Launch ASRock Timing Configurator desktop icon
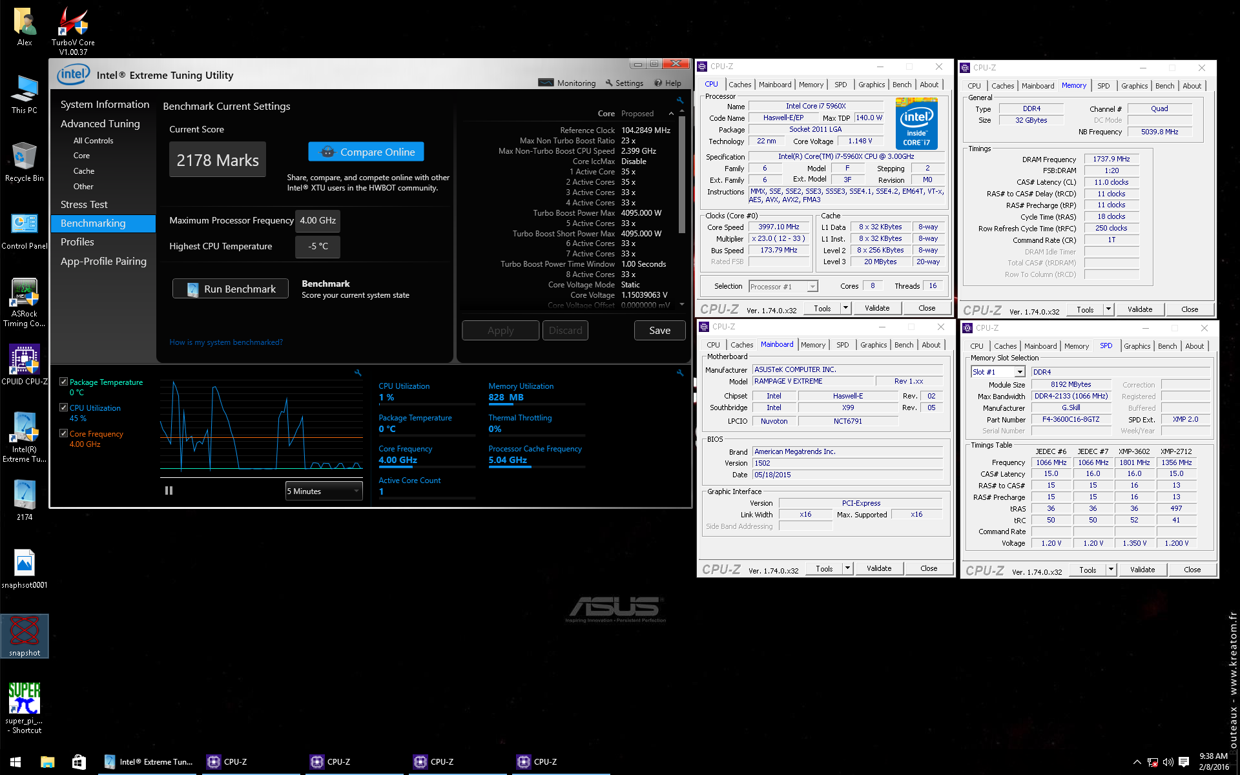The height and width of the screenshot is (775, 1240). click(25, 302)
